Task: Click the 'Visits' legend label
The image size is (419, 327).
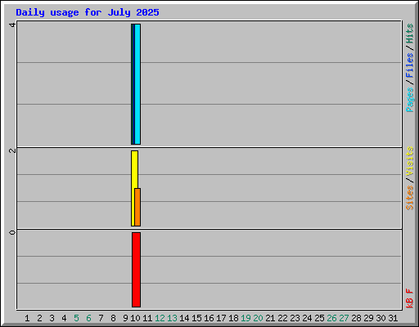Action: pyautogui.click(x=410, y=161)
